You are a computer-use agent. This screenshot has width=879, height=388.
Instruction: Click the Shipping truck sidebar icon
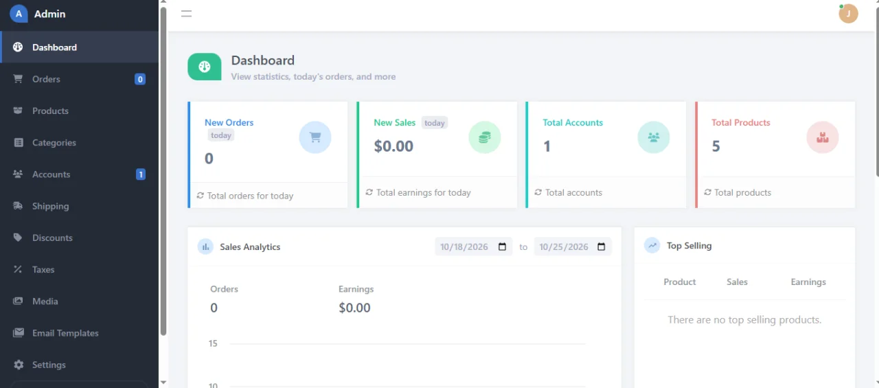pos(19,206)
